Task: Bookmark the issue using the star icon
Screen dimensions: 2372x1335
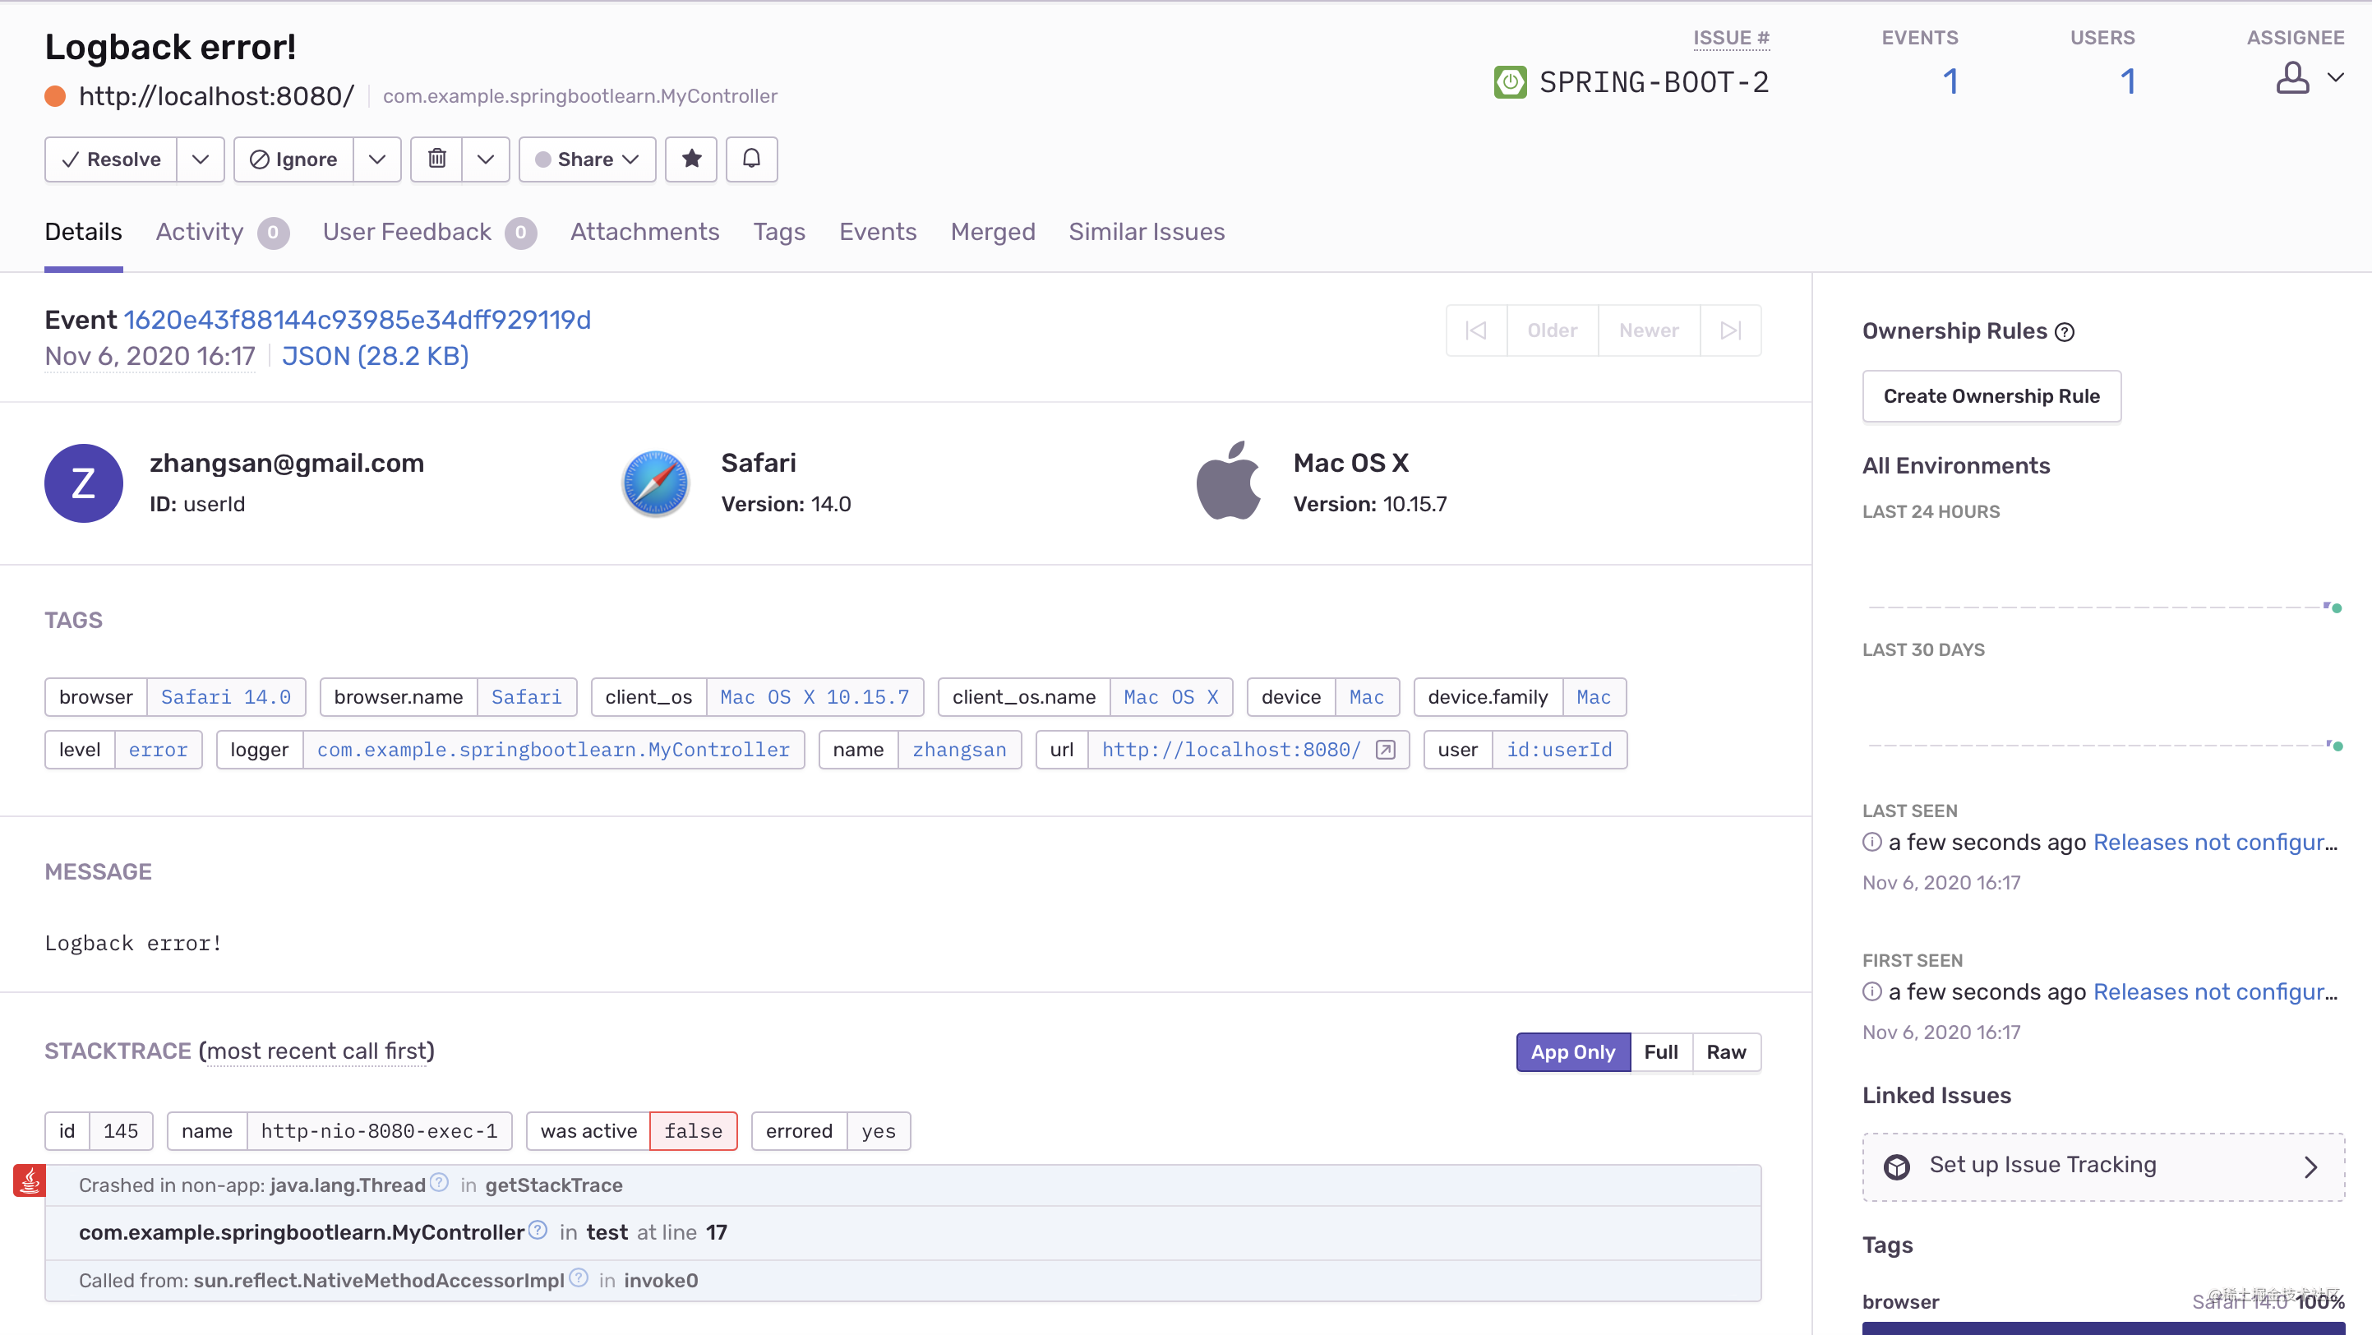Action: point(690,159)
